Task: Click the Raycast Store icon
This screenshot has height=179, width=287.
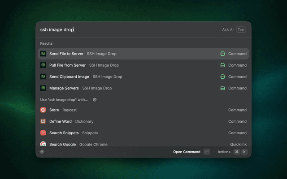Action: point(43,110)
